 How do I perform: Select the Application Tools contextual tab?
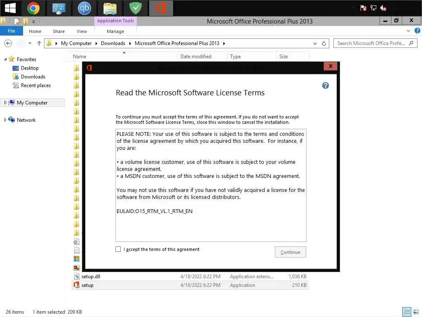[x=115, y=21]
